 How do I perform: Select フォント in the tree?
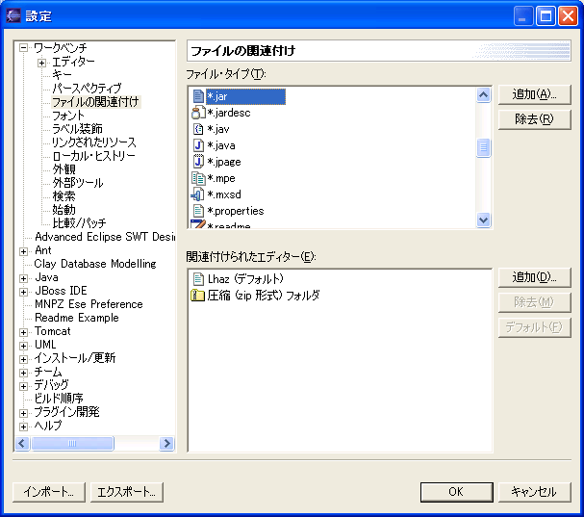67,116
